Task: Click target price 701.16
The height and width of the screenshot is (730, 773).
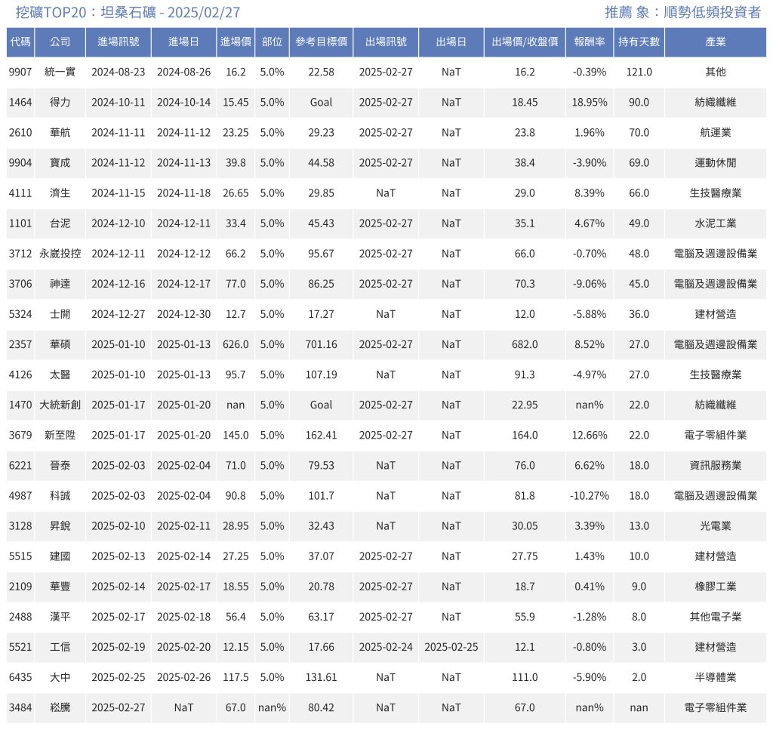Action: [x=321, y=344]
